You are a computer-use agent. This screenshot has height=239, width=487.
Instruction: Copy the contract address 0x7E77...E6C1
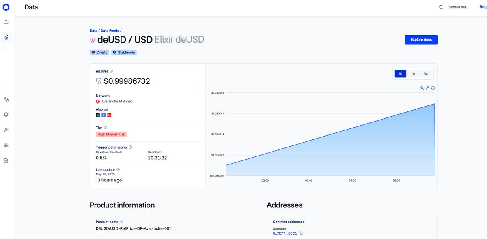301,233
